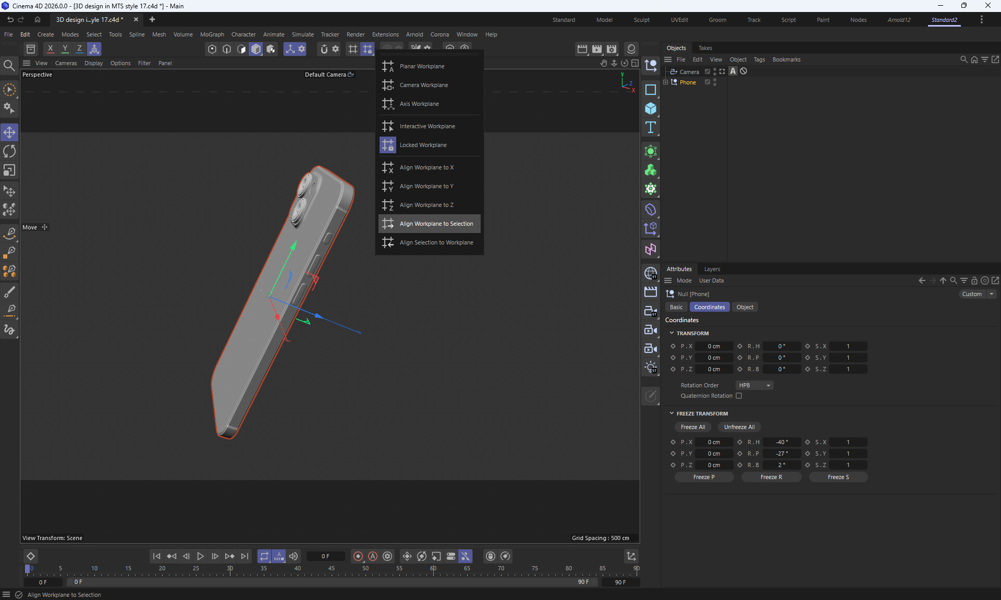The image size is (1001, 600).
Task: Open the Spline Pen tool
Action: pyautogui.click(x=9, y=232)
